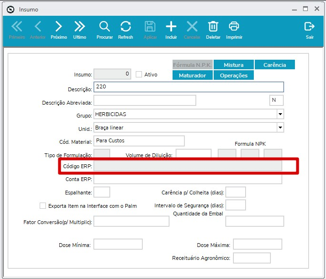Click the Fator Conversão(p/ Multiplic) field
Viewport: 326px width, 279px height.
coord(131,221)
